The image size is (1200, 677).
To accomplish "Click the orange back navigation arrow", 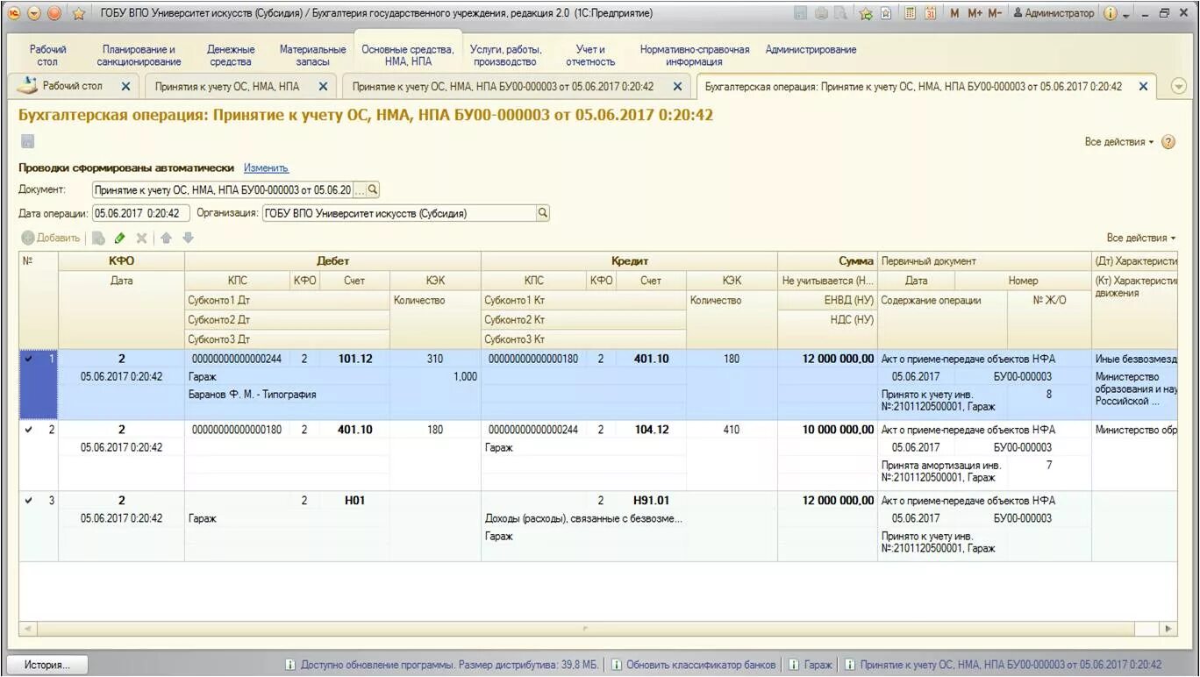I will click(x=34, y=13).
